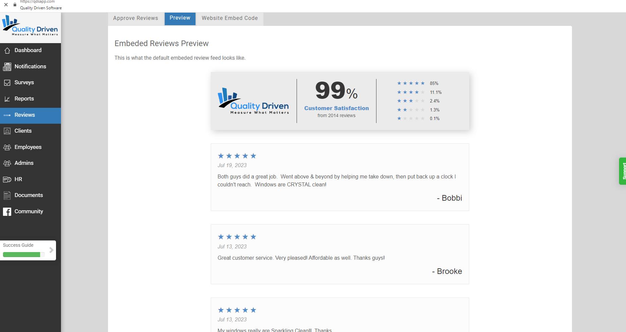Stop page loading with browser X button
Viewport: 626px width, 332px height.
tap(6, 5)
